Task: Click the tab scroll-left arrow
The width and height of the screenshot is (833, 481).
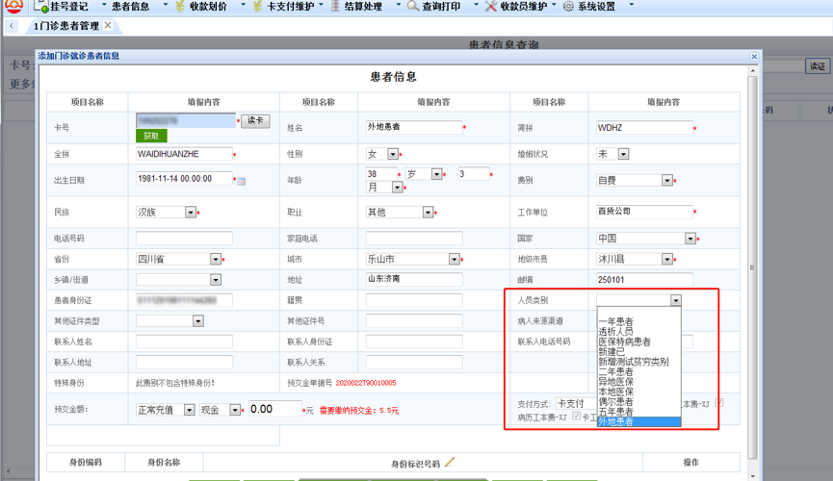Action: [x=12, y=25]
